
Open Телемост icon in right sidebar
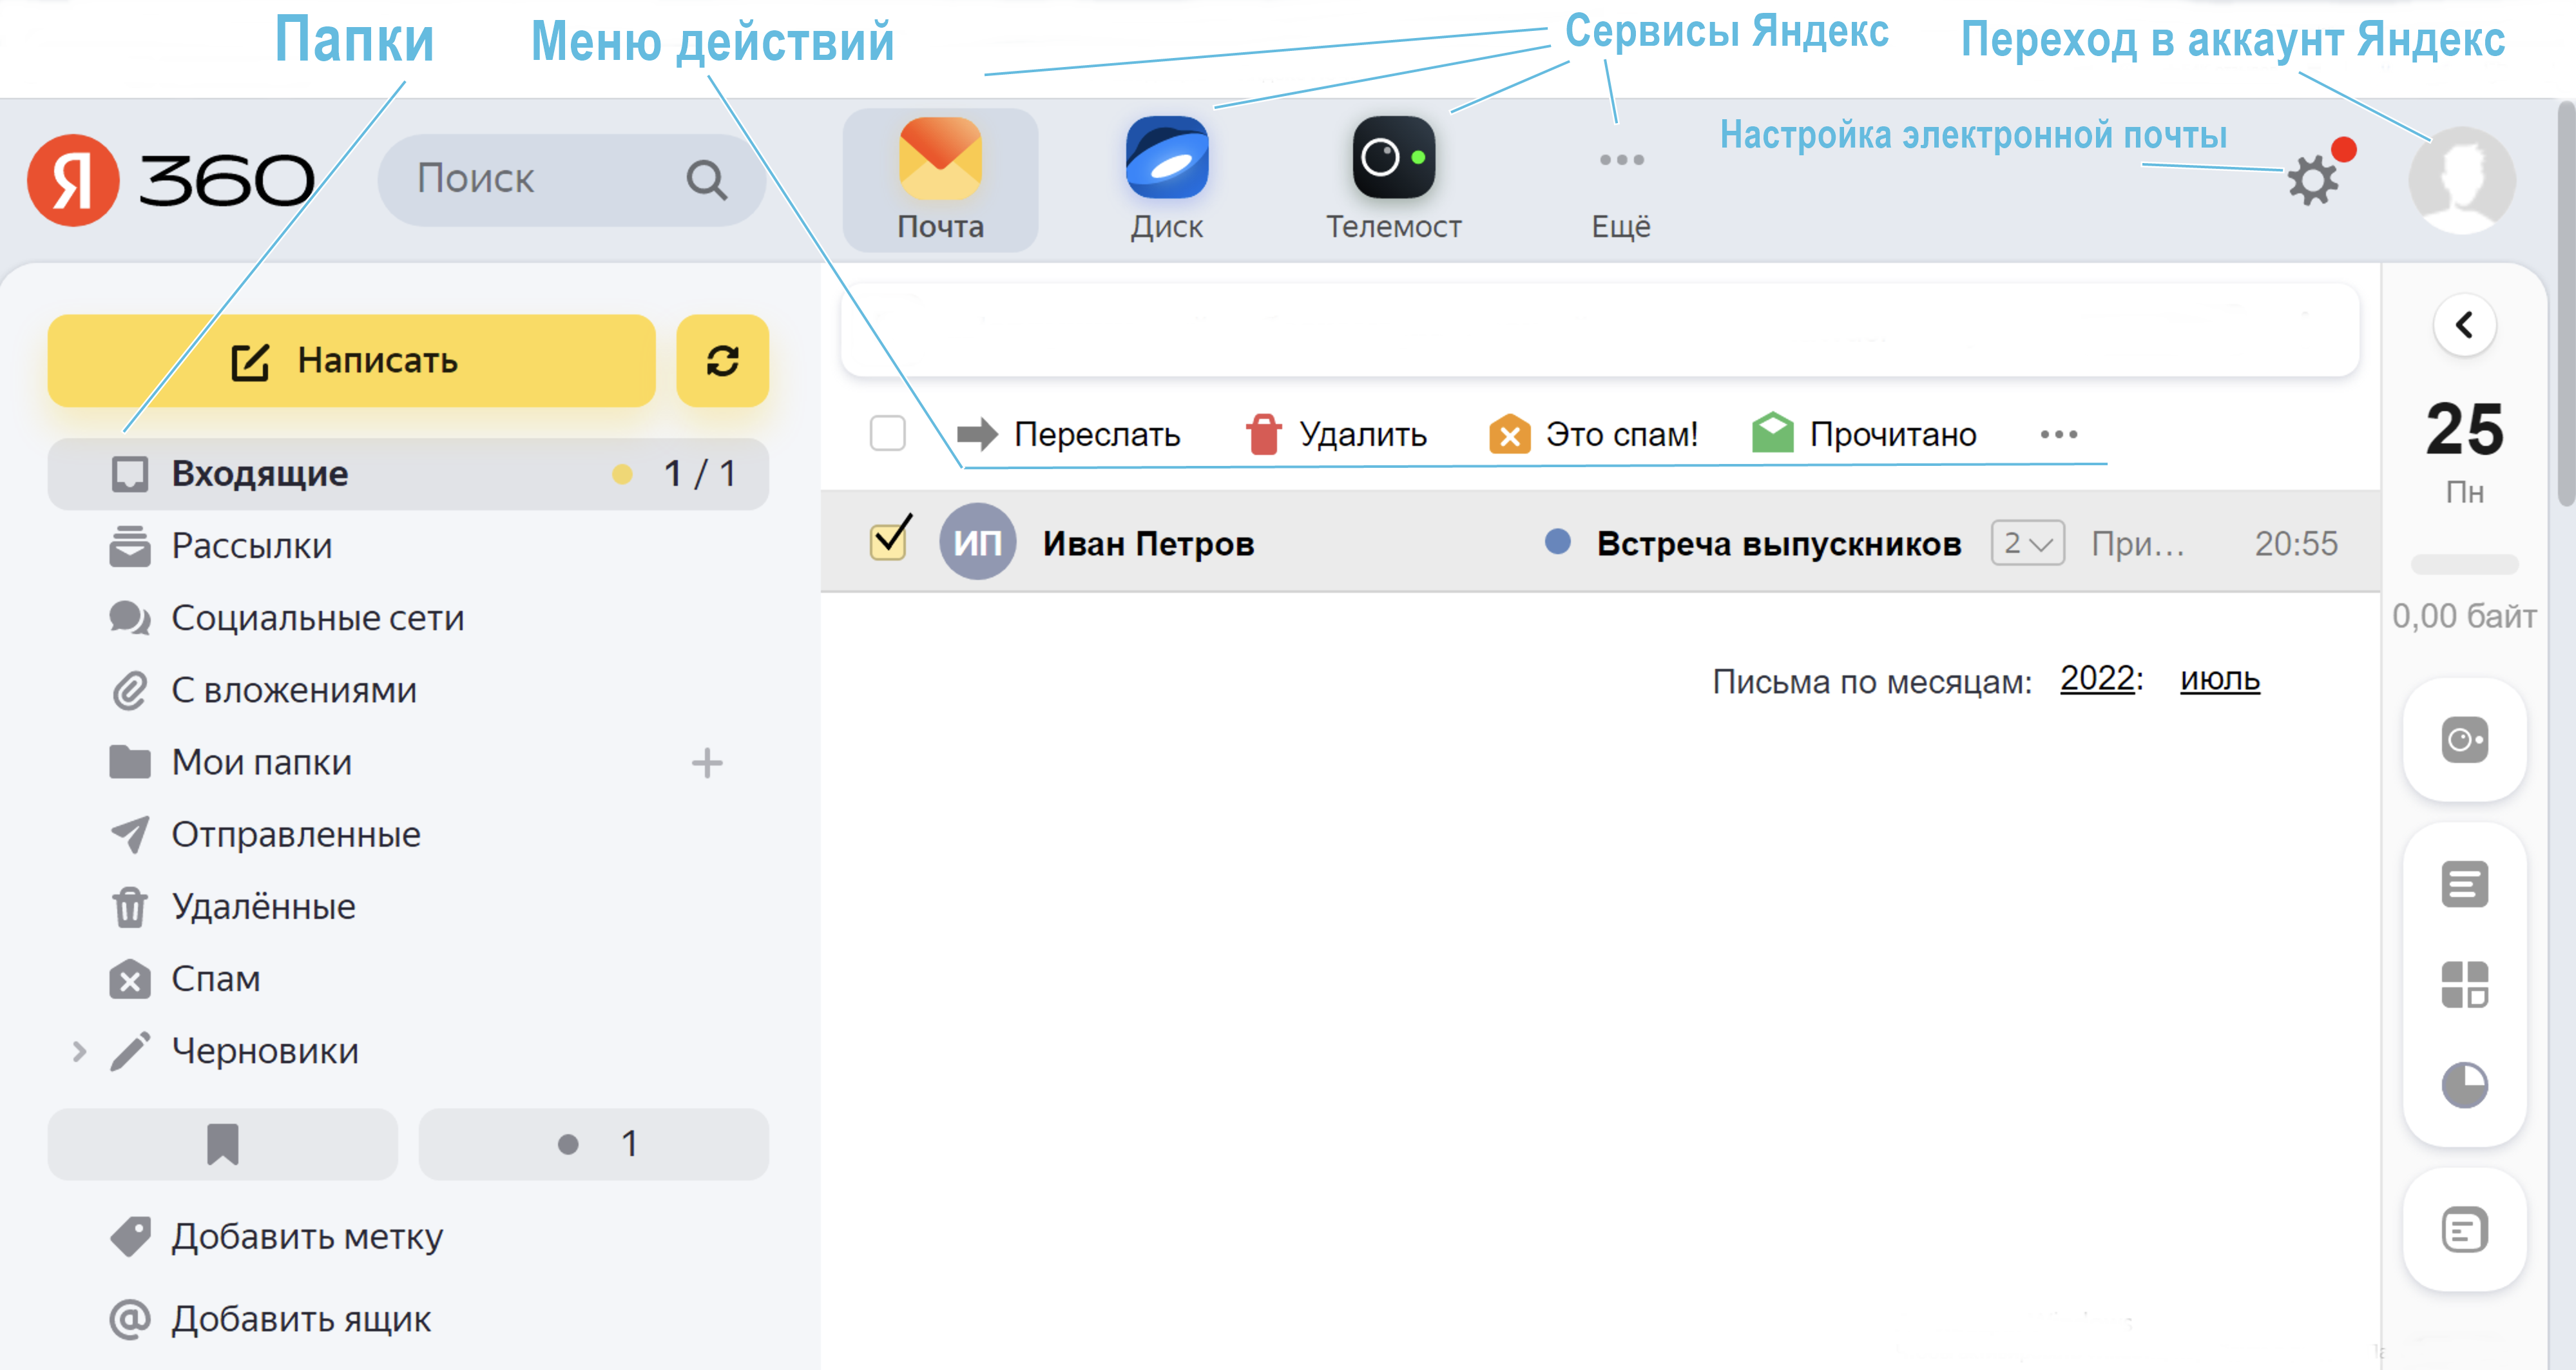2464,740
